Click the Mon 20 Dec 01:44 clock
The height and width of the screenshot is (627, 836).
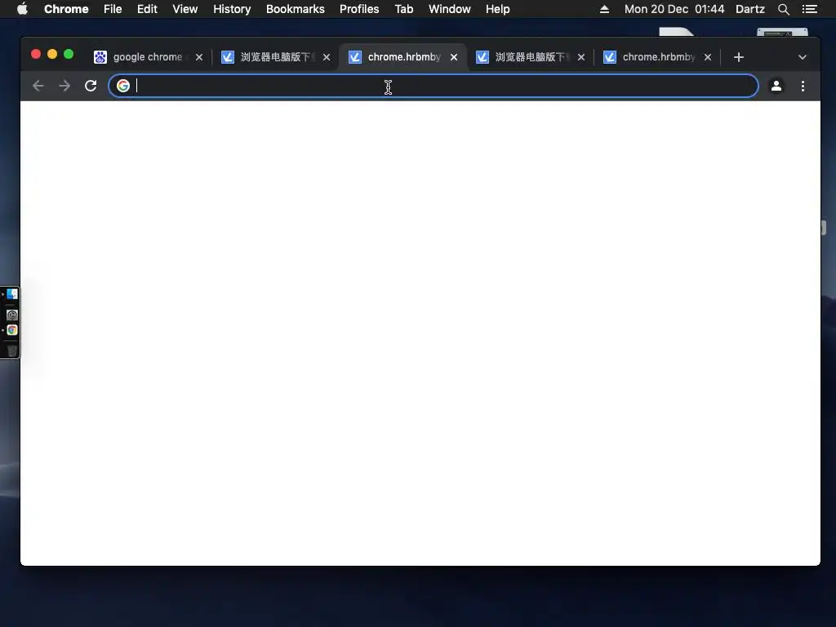click(674, 9)
